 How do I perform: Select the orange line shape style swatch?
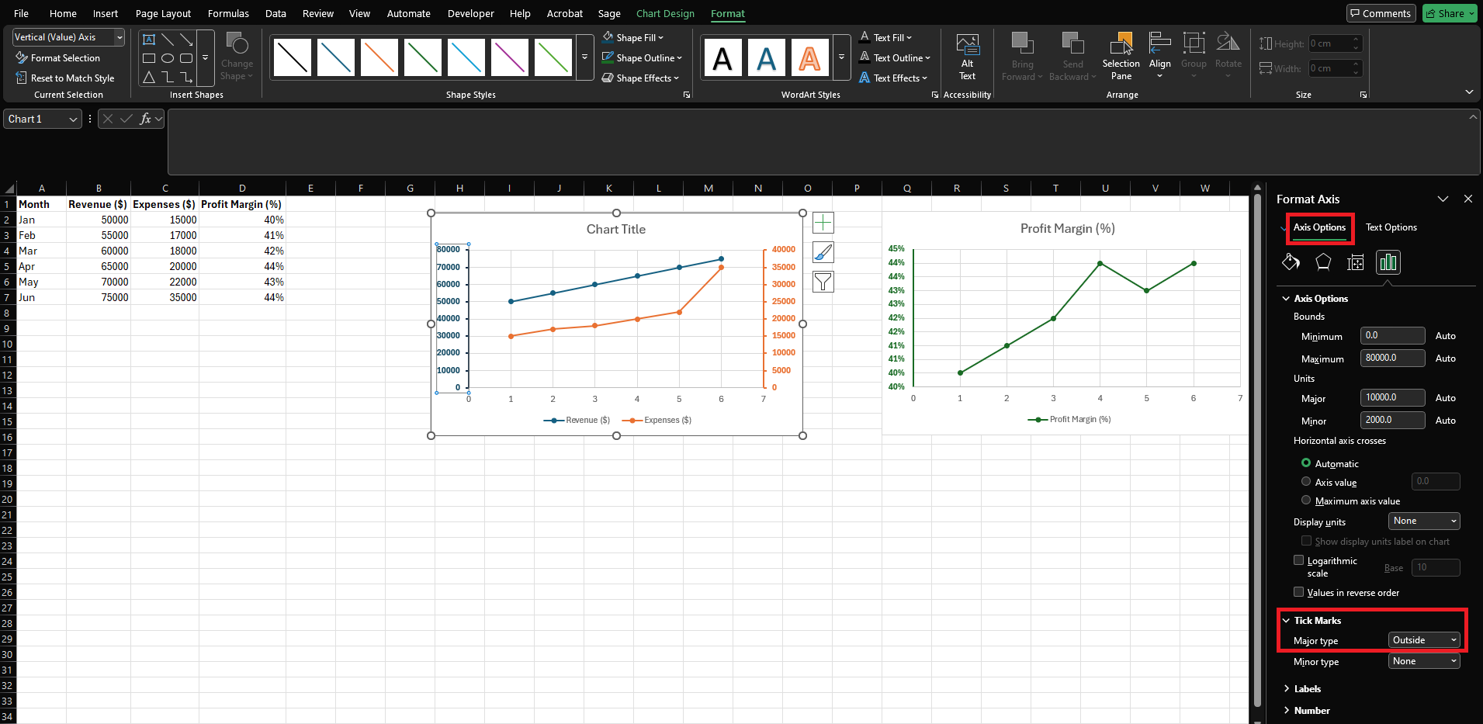pos(379,57)
